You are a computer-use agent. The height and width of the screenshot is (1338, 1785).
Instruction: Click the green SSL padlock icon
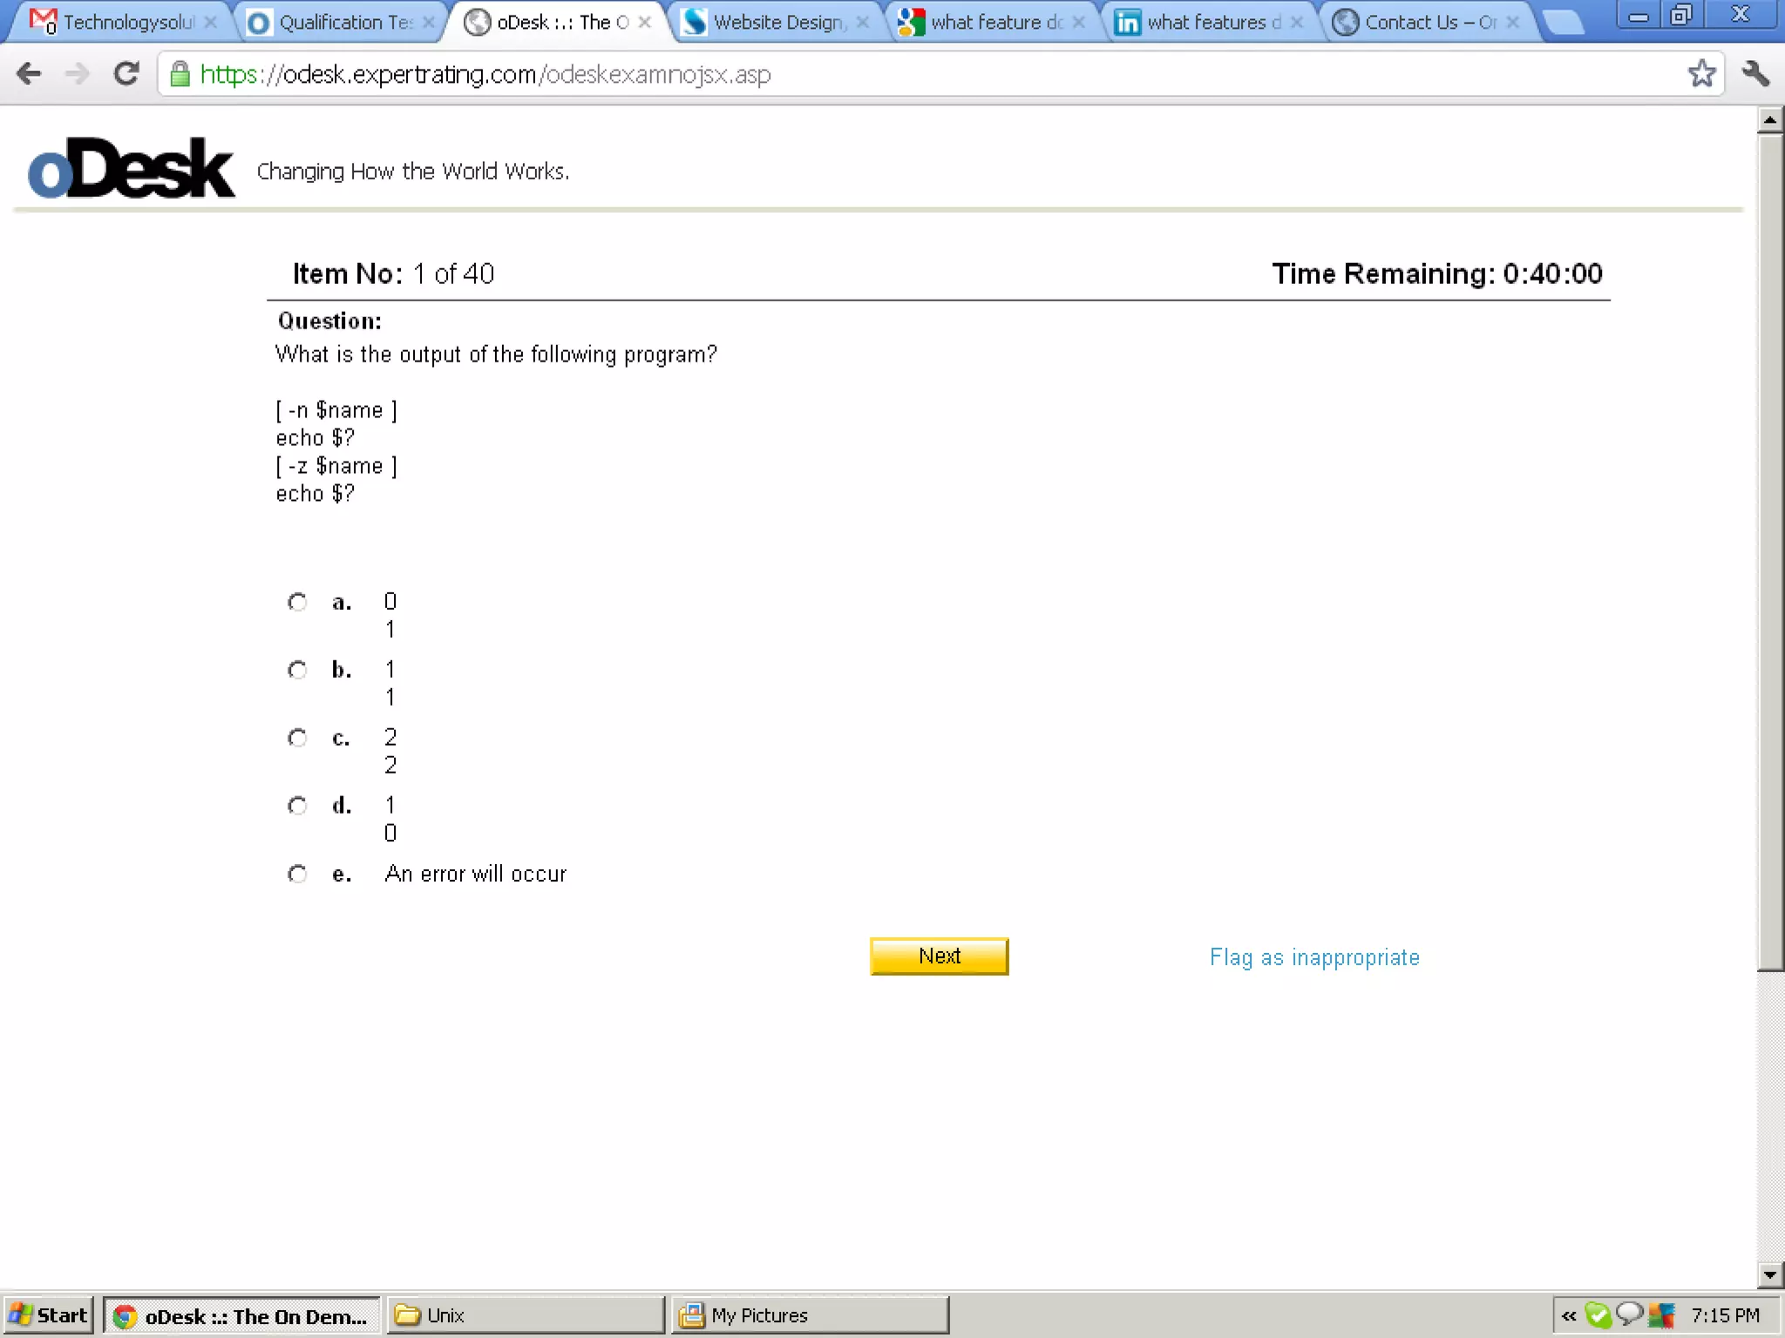[x=180, y=74]
